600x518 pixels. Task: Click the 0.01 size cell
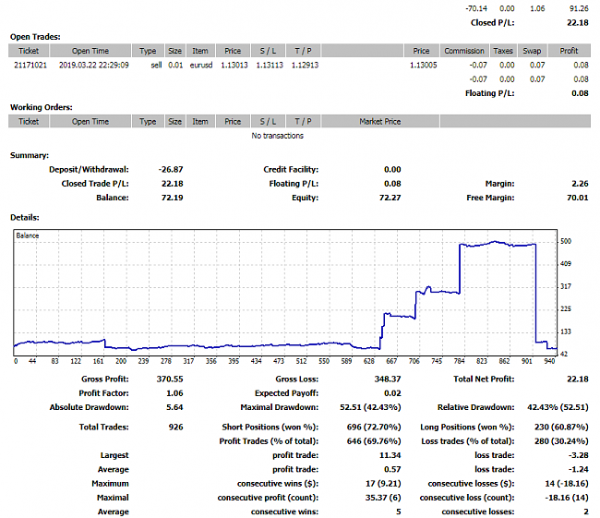pyautogui.click(x=175, y=65)
